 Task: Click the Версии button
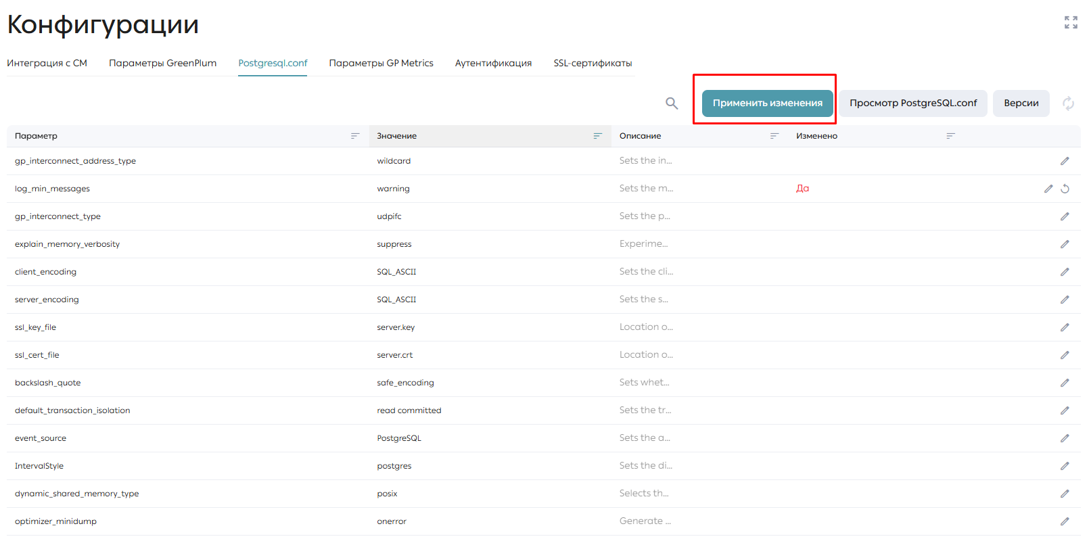tap(1021, 103)
